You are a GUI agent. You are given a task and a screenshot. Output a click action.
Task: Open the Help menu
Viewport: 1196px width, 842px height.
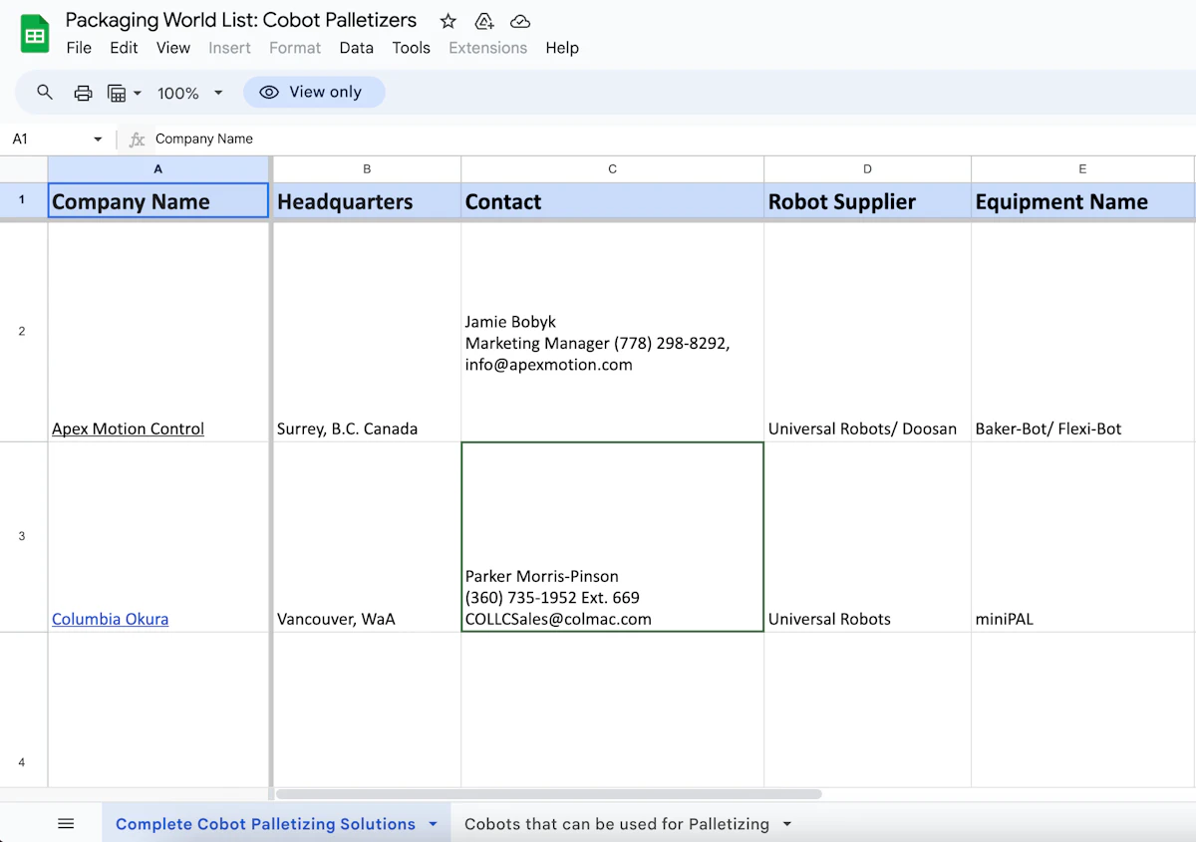coord(562,48)
